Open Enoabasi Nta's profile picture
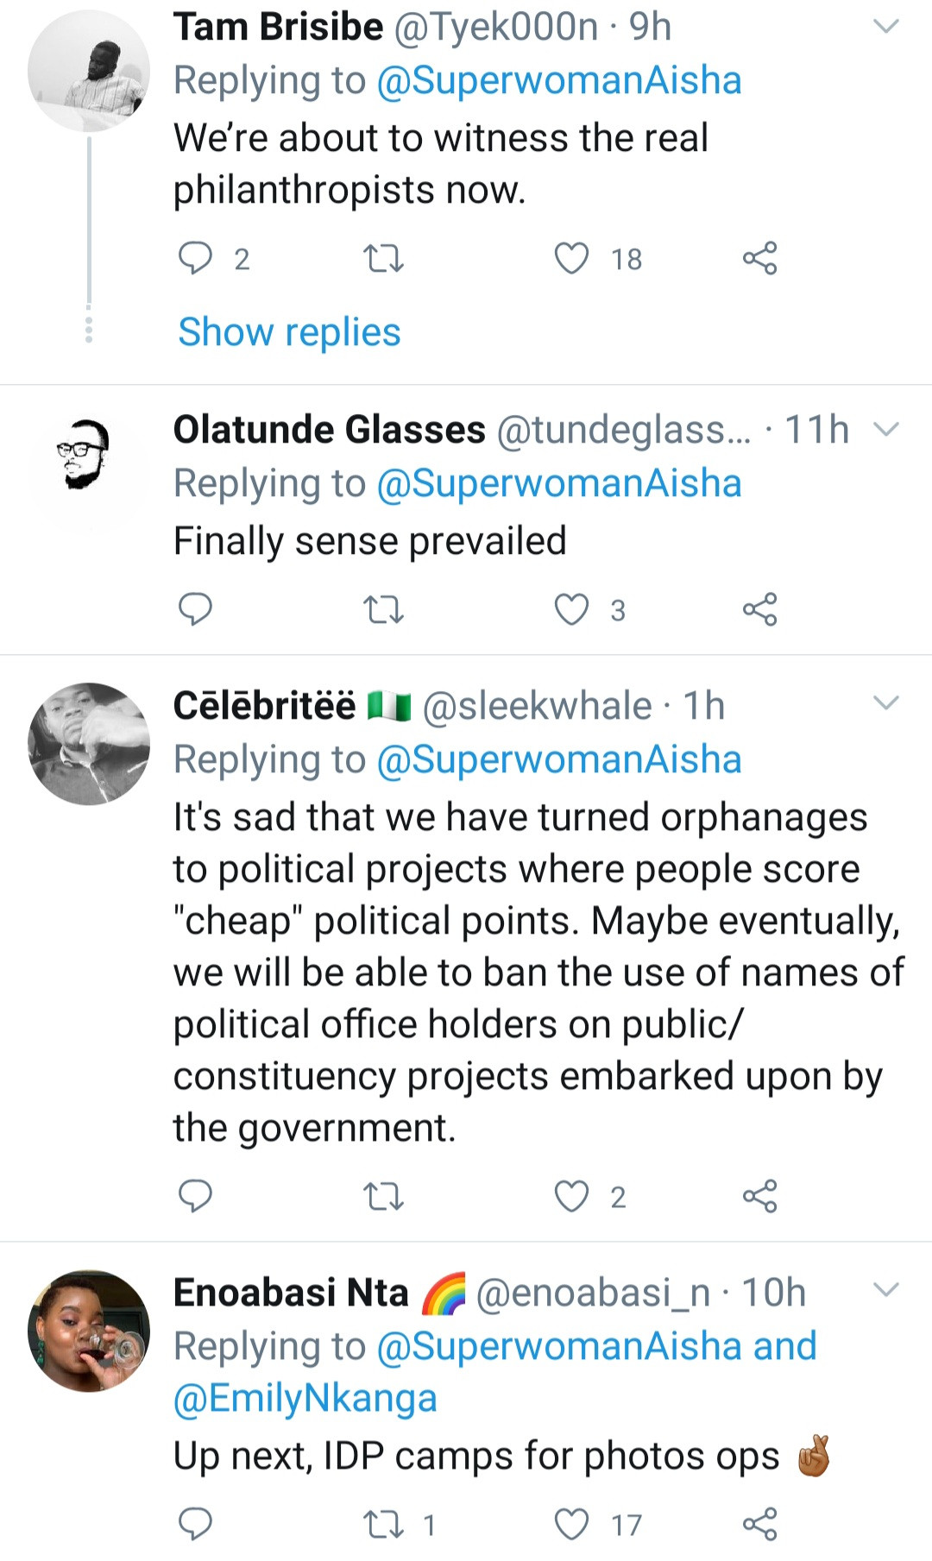Screen dimensions: 932x1561 pyautogui.click(x=89, y=1330)
